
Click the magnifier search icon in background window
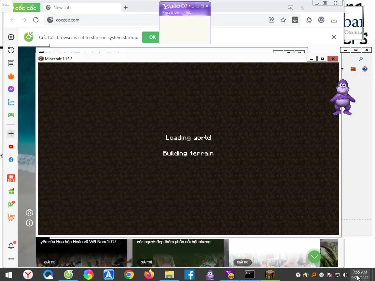pyautogui.click(x=361, y=59)
